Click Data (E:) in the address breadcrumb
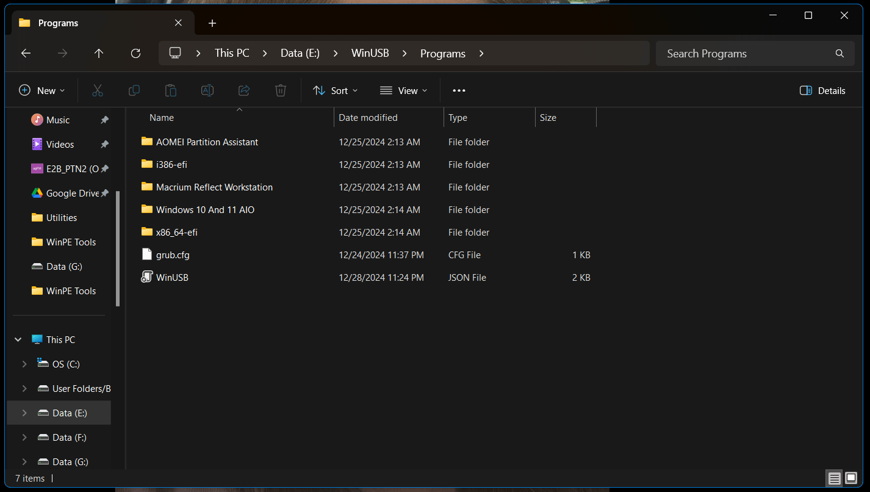This screenshot has height=492, width=870. pyautogui.click(x=300, y=53)
